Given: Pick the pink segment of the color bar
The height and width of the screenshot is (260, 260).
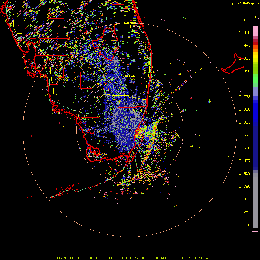Looking at the screenshot, I should 255,31.
